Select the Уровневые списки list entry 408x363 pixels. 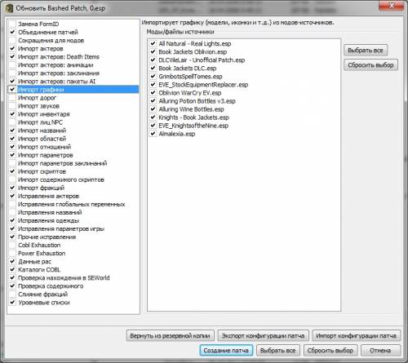tap(44, 303)
